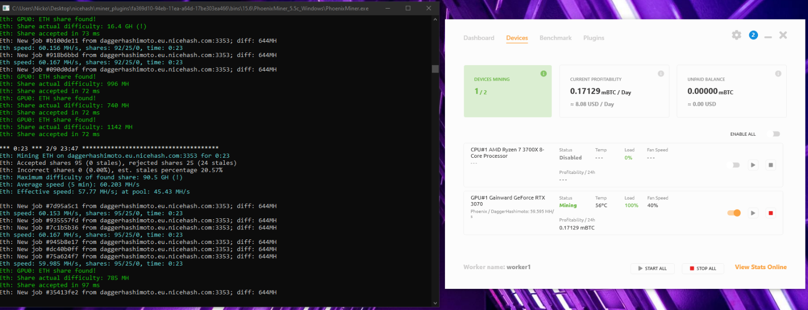Image resolution: width=808 pixels, height=310 pixels.
Task: Click console line Incorrect shares 0 (0.00%)
Action: coord(111,170)
